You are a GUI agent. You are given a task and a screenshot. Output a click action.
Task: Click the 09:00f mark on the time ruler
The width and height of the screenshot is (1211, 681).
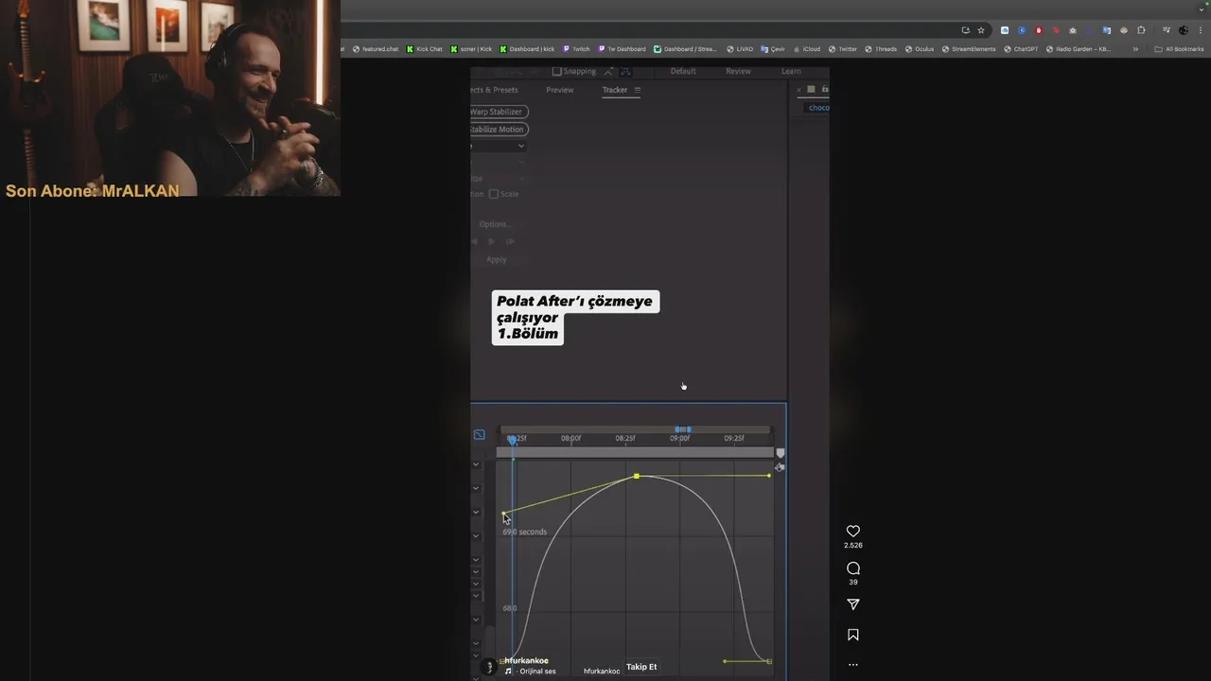pyautogui.click(x=680, y=439)
